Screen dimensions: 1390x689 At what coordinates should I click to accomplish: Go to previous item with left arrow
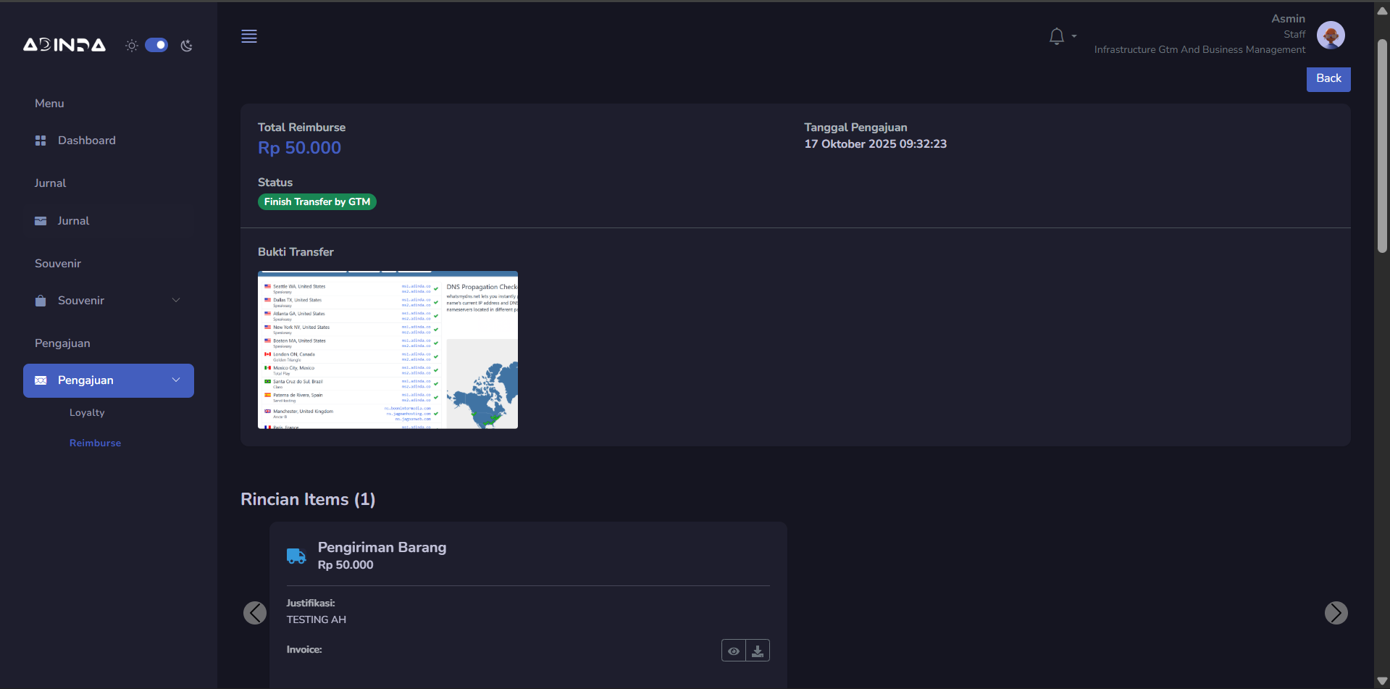[x=255, y=613]
